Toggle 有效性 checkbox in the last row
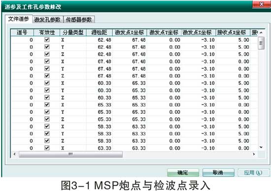This screenshot has height=191, width=271. pyautogui.click(x=47, y=148)
